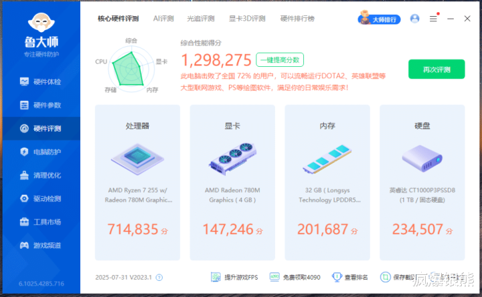Screen dimensions: 482x297
Task: Click memory score 201,687
Action: pos(323,229)
